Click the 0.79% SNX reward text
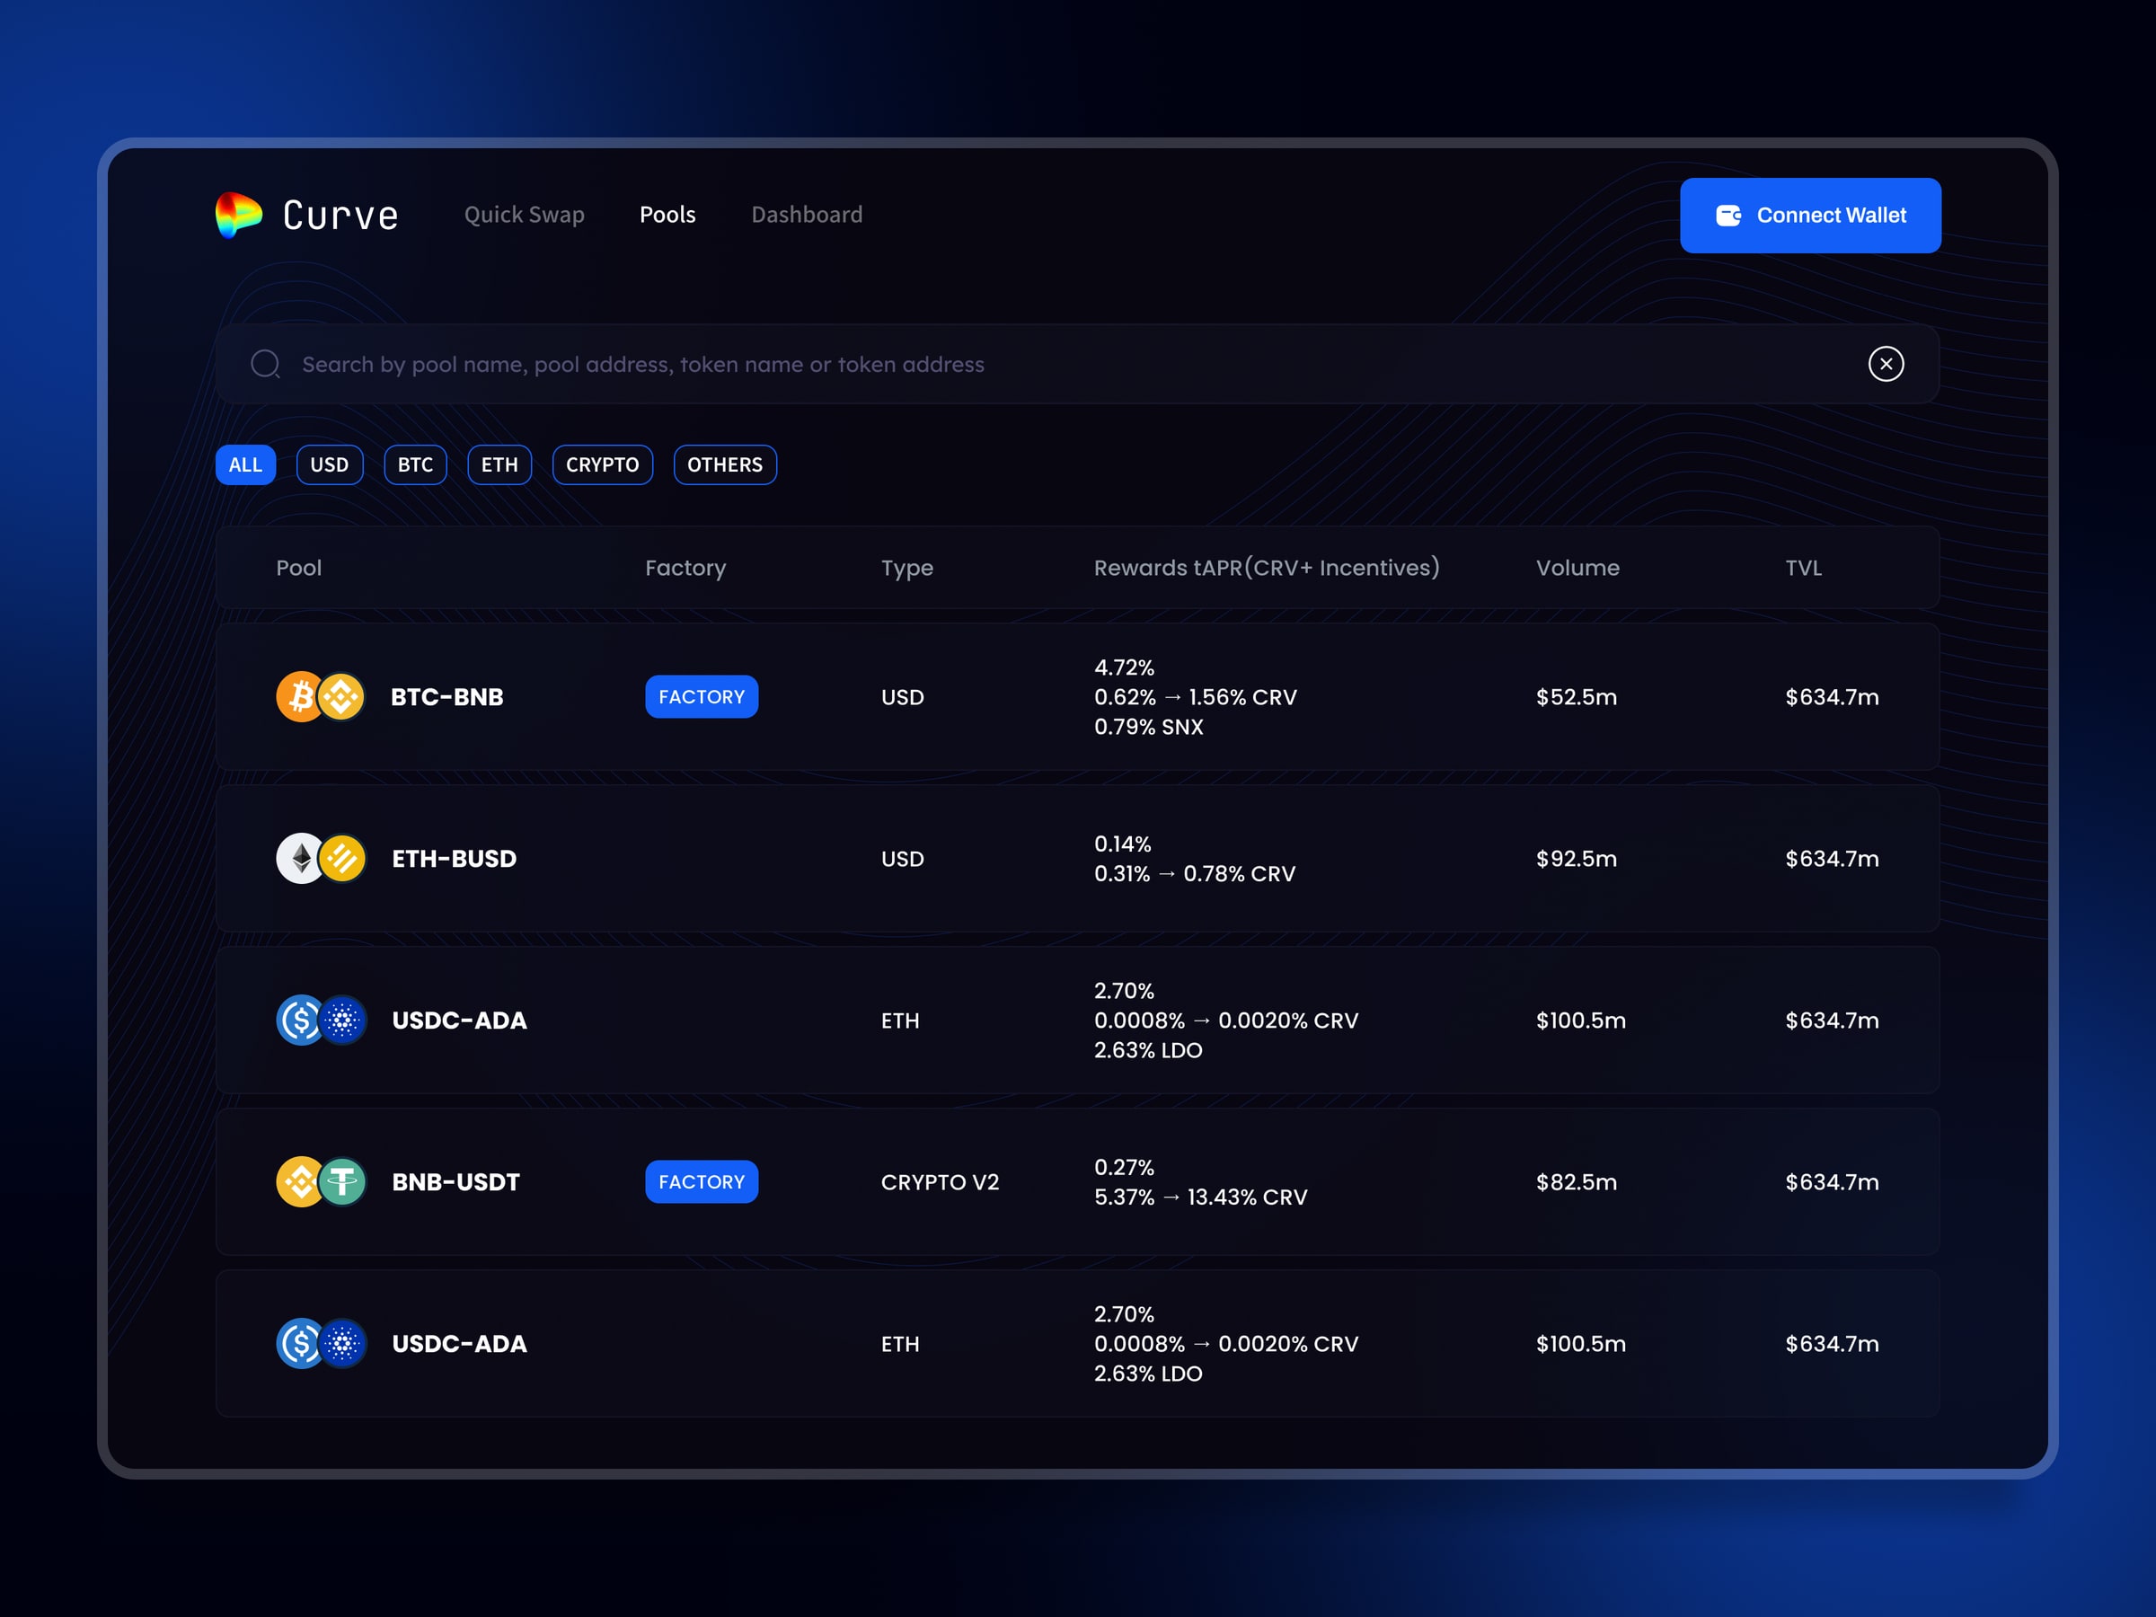The height and width of the screenshot is (1617, 2156). [x=1148, y=727]
